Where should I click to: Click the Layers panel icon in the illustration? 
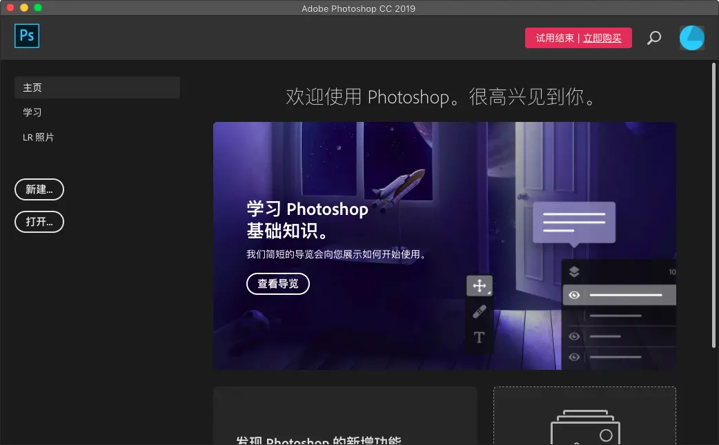coord(573,272)
